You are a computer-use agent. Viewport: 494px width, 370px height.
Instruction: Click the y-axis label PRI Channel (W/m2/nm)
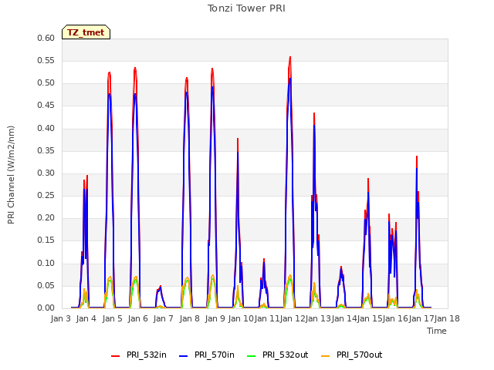(11, 175)
